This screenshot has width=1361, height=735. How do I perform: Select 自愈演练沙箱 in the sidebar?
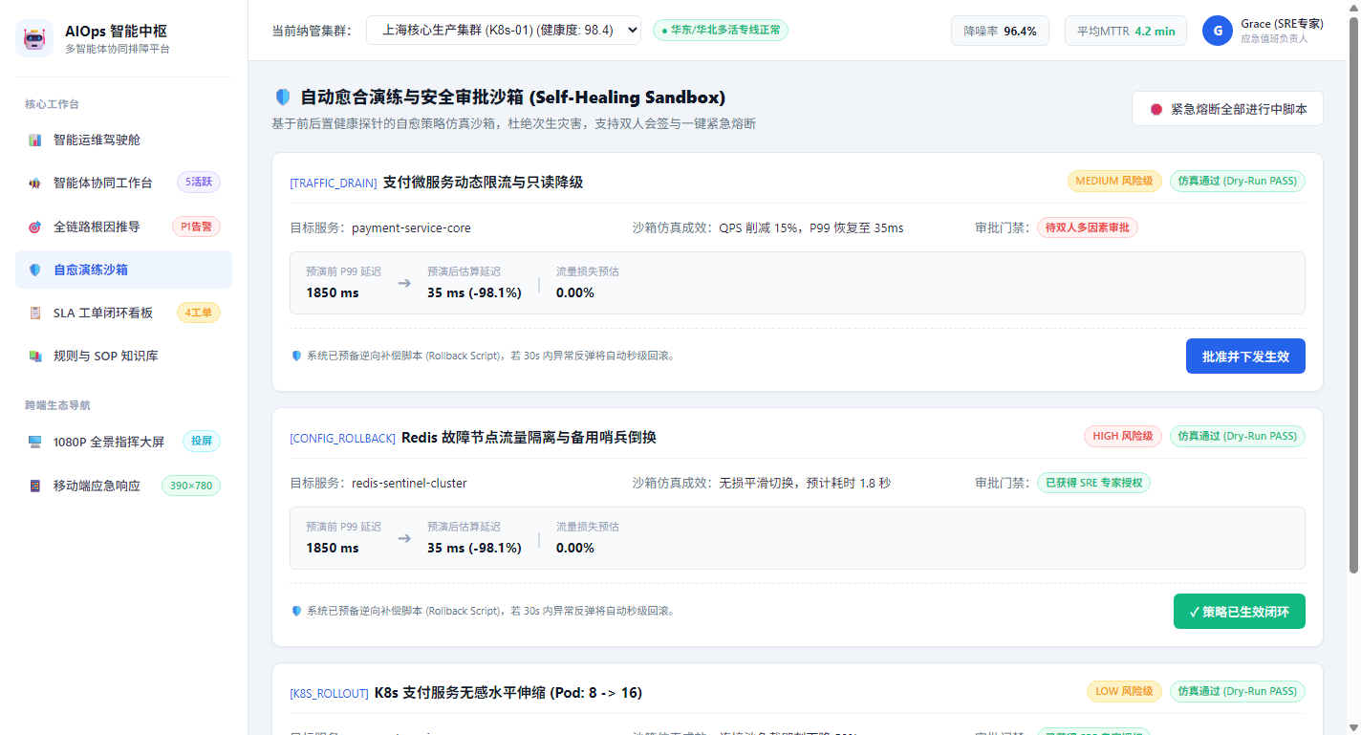[124, 270]
